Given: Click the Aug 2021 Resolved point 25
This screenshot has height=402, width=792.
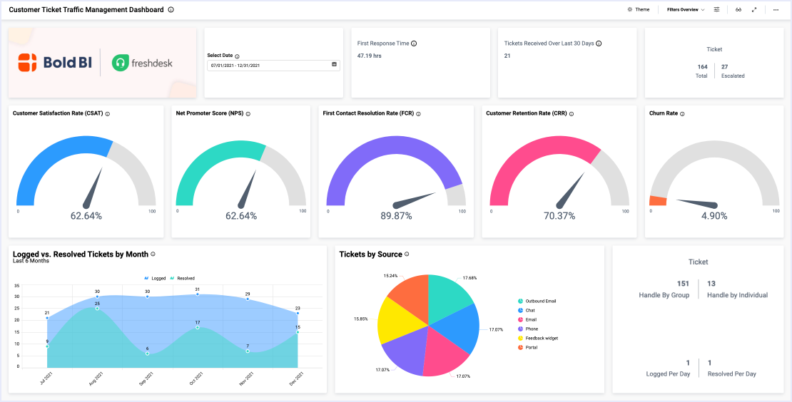Looking at the screenshot, I should coord(97,308).
